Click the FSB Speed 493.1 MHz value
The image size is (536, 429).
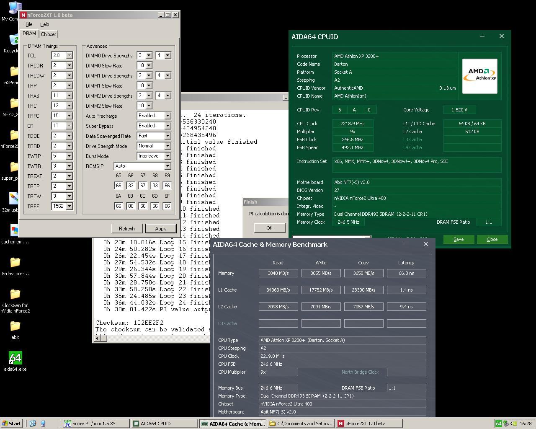pyautogui.click(x=353, y=147)
